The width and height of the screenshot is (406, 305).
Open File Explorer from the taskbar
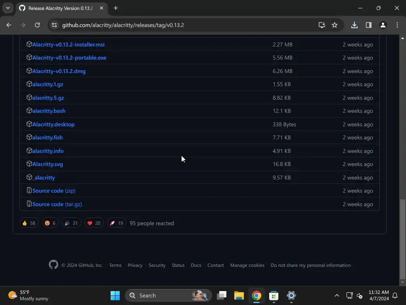pyautogui.click(x=239, y=295)
